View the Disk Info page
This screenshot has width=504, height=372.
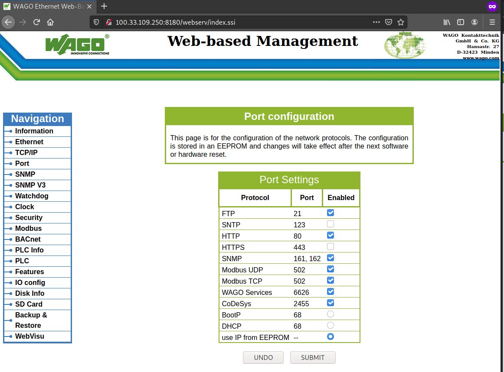(29, 293)
